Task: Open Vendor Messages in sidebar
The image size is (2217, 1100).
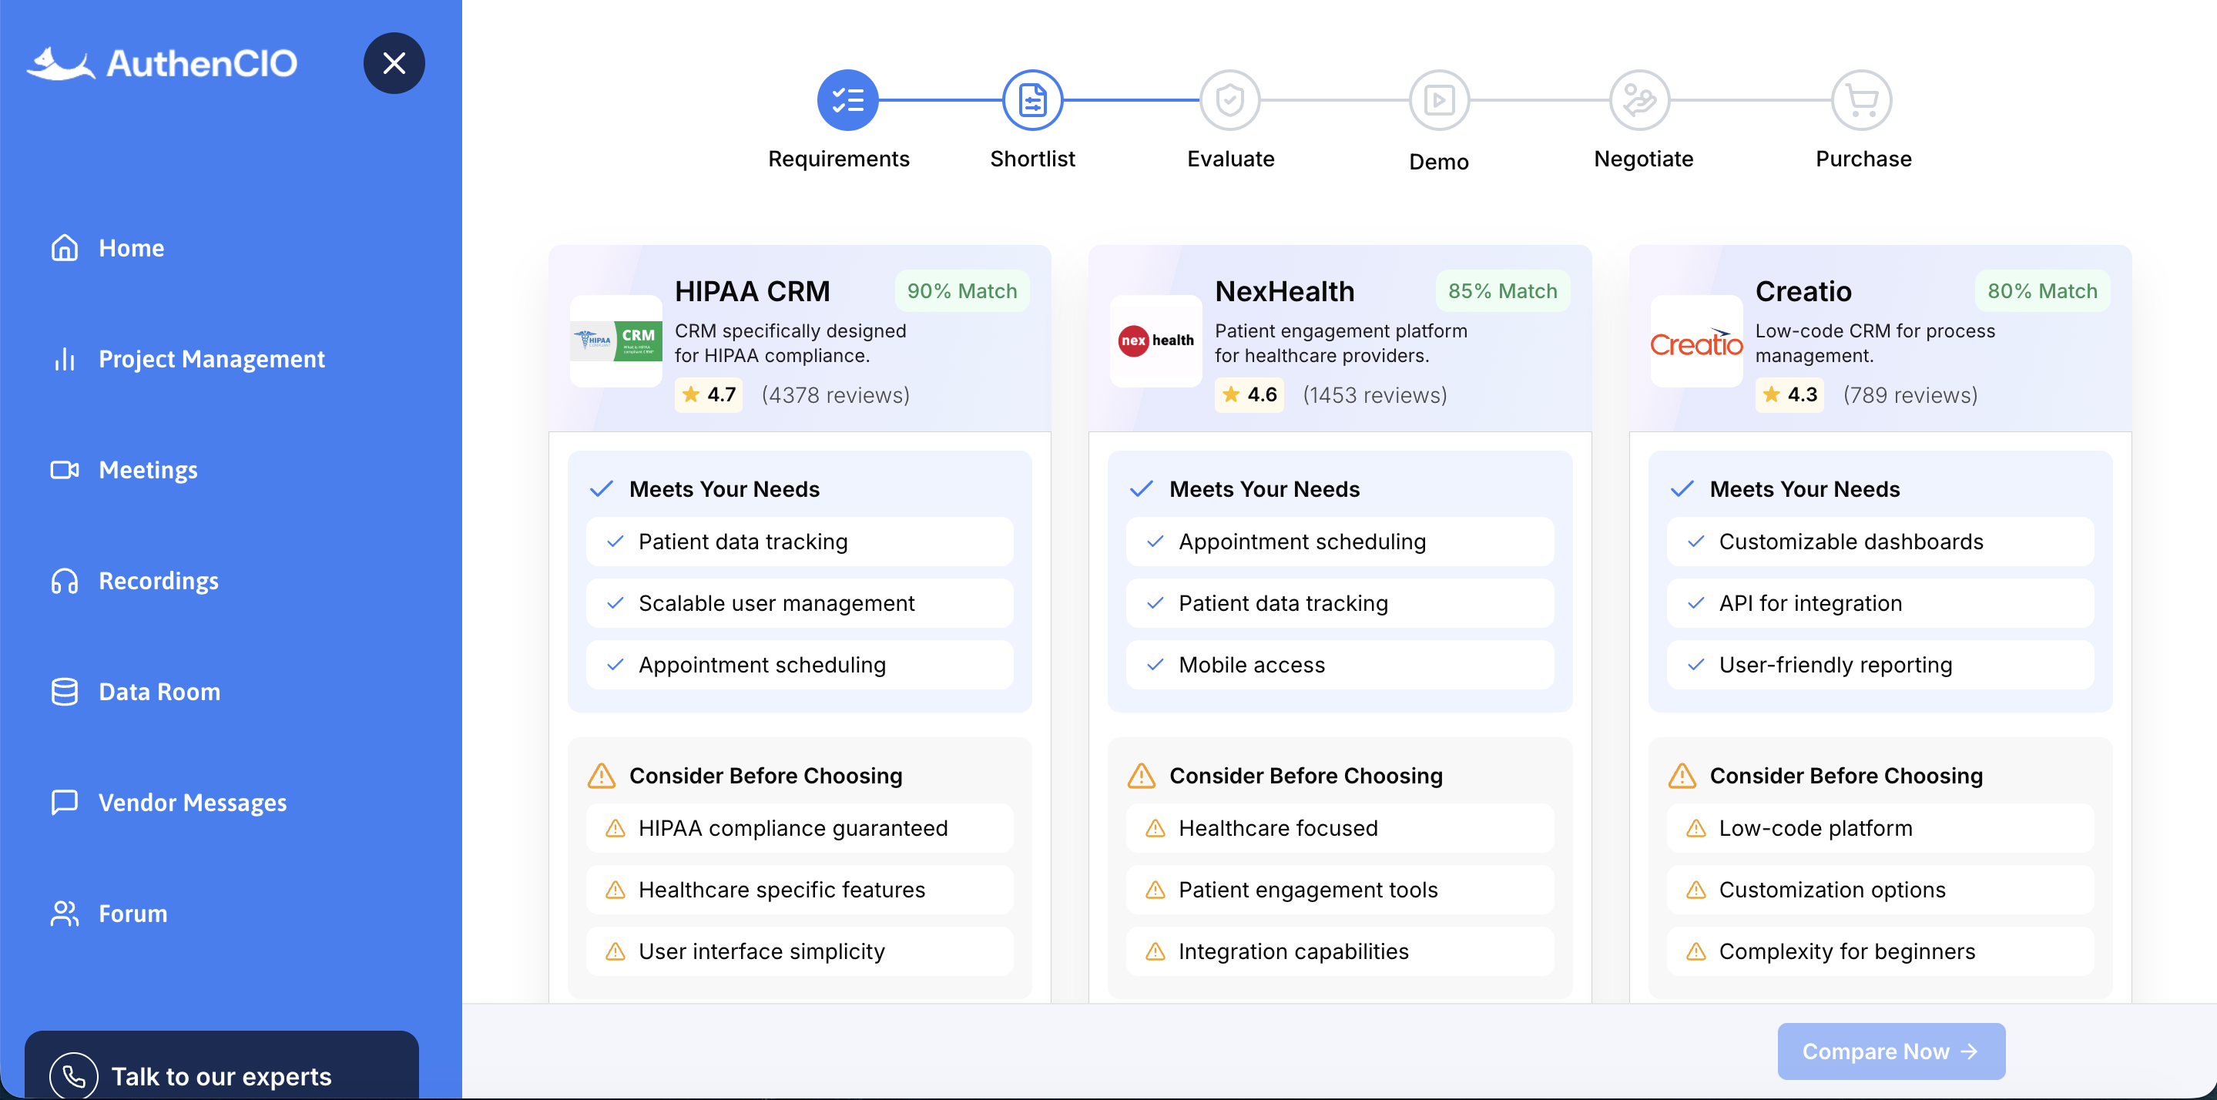Action: click(x=192, y=802)
